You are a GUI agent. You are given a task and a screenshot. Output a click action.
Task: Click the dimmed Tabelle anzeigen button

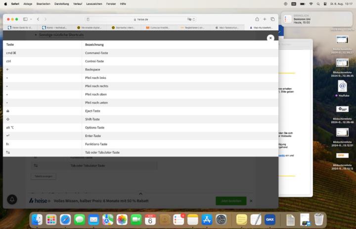click(44, 176)
